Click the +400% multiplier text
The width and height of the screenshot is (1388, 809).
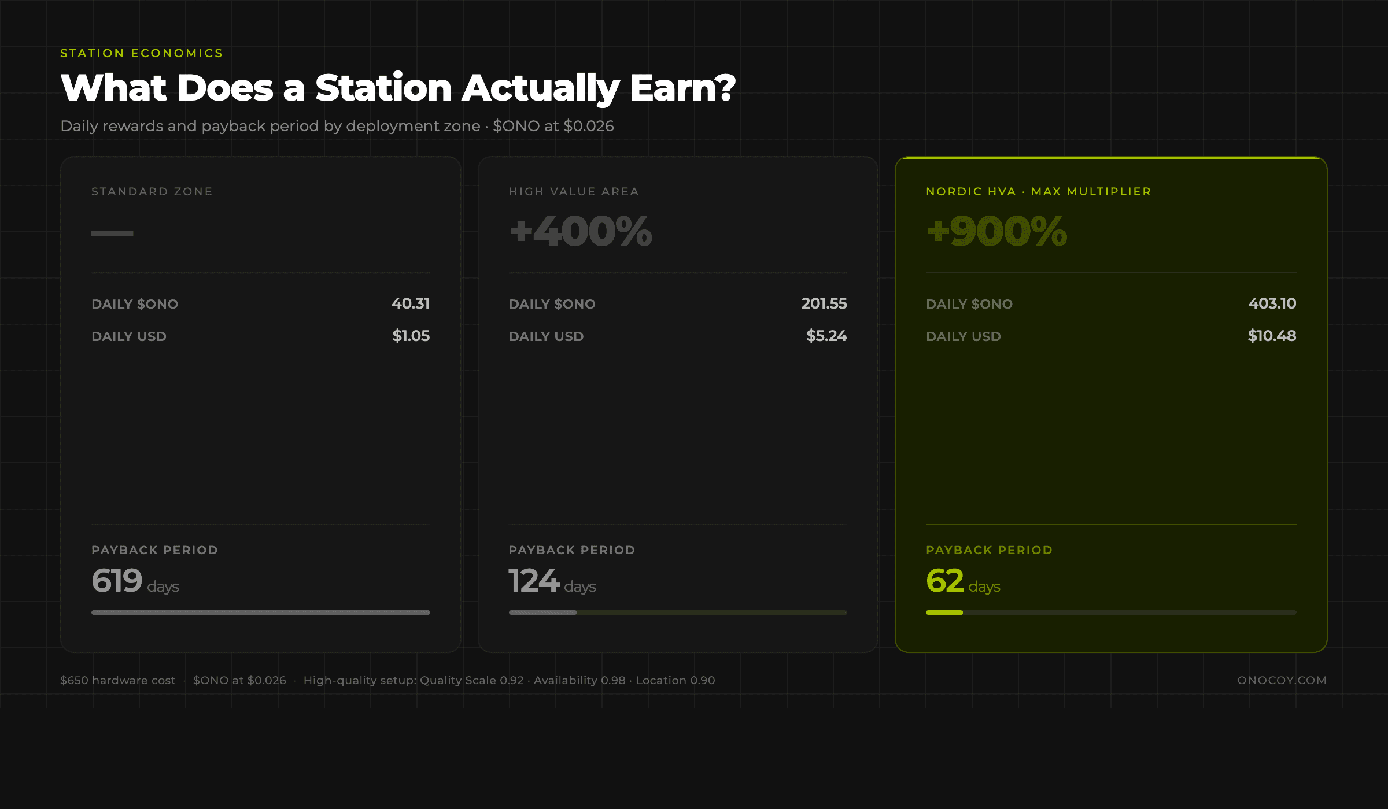tap(580, 232)
